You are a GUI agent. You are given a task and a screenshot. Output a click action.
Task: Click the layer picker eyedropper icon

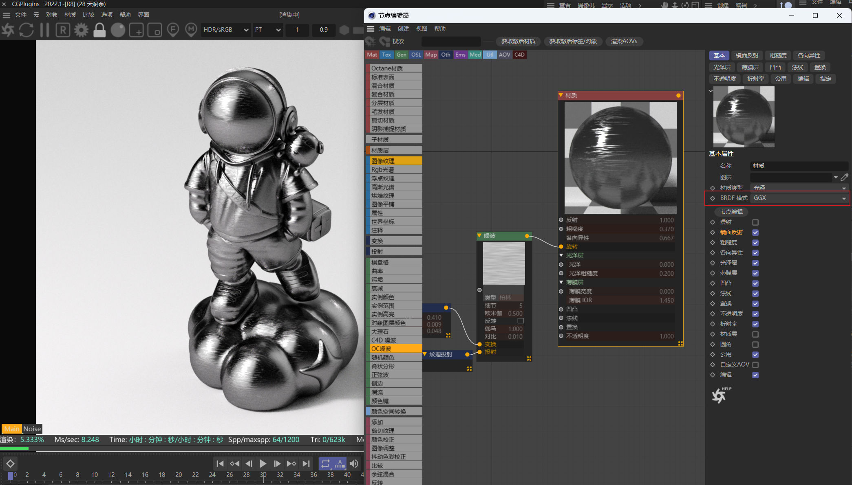pos(845,177)
